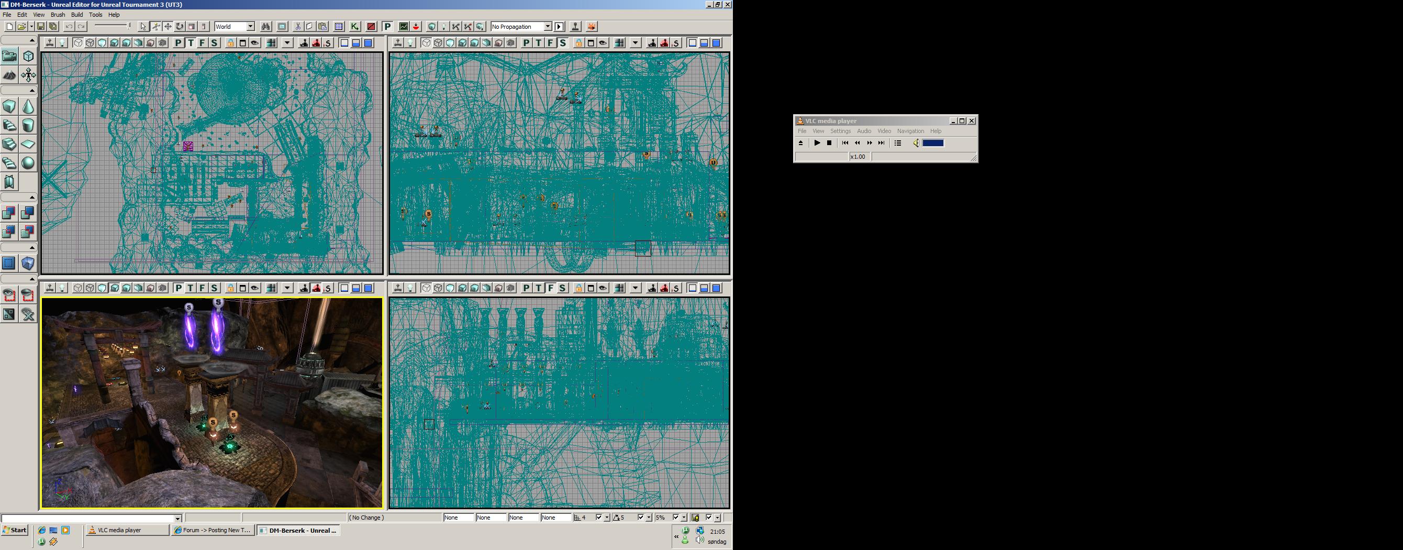The height and width of the screenshot is (550, 1403).
Task: Toggle scale snapping checkbox next to 5%
Action: coord(676,518)
